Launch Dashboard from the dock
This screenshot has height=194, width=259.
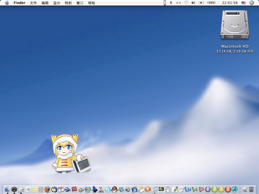tap(14, 189)
